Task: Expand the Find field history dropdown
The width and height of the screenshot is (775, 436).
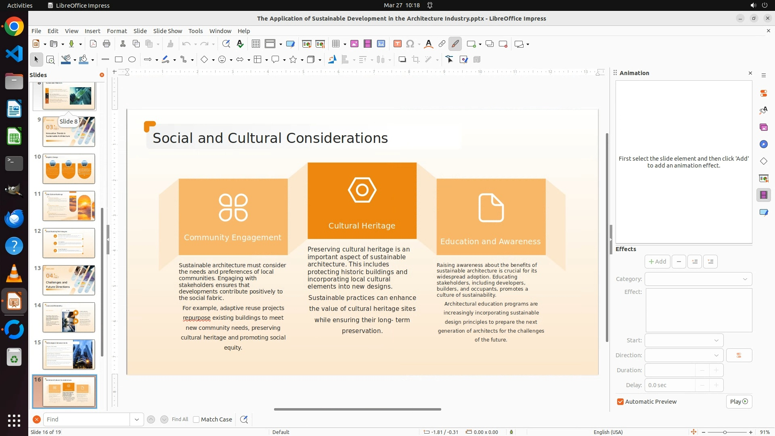Action: tap(136, 419)
